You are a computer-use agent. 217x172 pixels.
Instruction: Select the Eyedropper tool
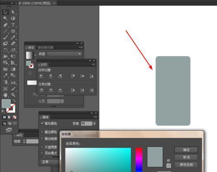[5, 76]
